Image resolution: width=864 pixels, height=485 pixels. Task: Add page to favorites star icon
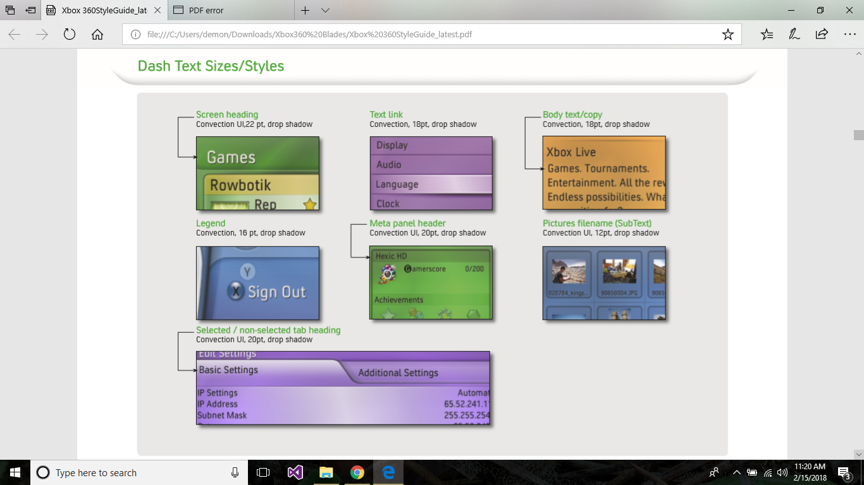coord(728,35)
